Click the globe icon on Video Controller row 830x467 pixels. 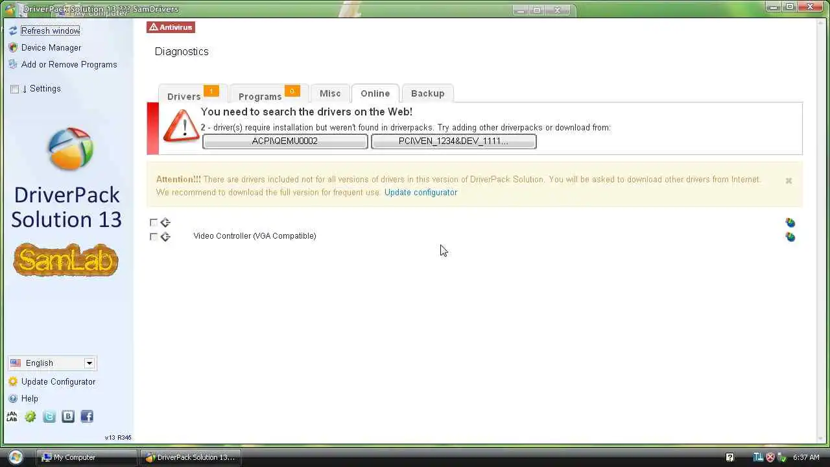coord(790,237)
